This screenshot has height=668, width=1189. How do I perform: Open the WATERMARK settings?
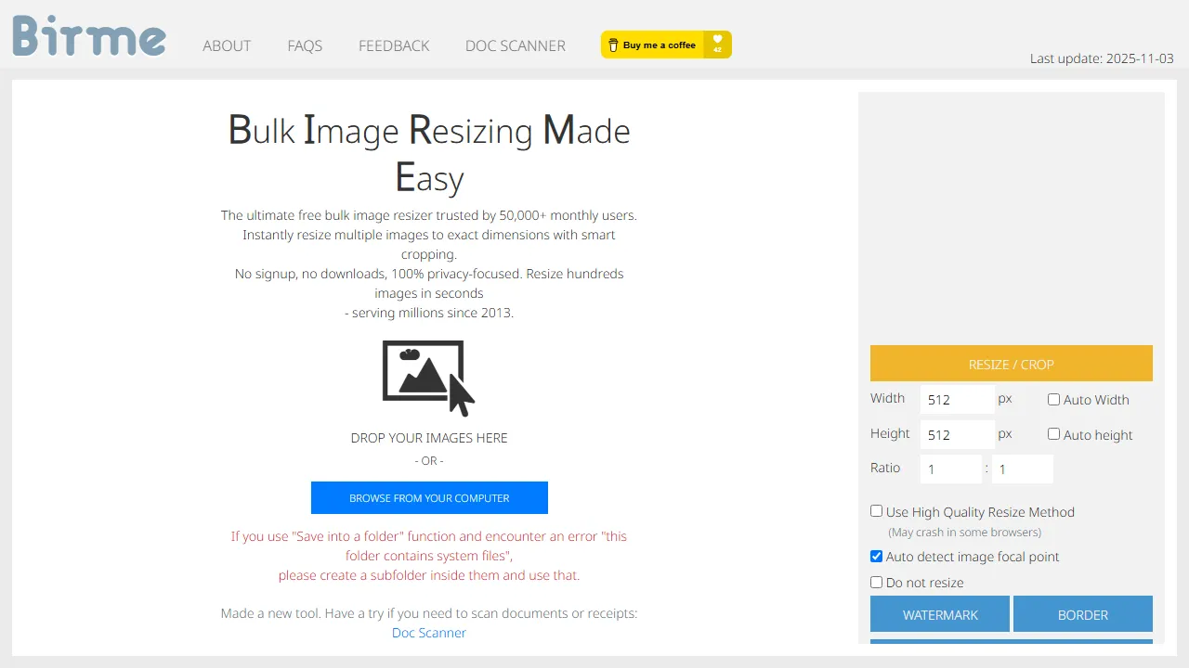coord(939,614)
